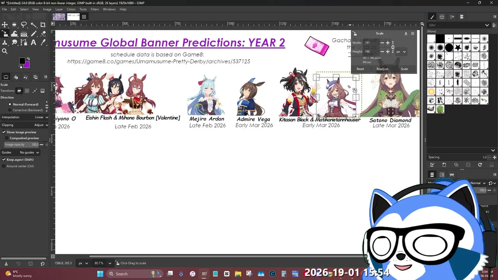Open the Tool Options tab

(6, 77)
